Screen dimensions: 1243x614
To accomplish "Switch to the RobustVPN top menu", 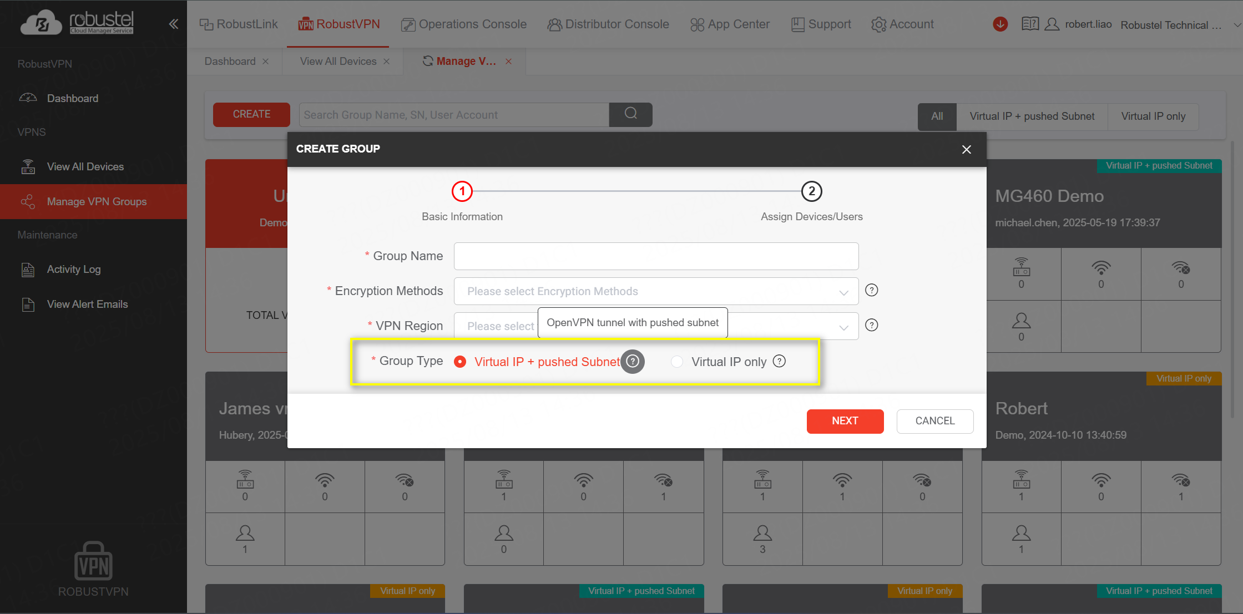I will tap(338, 24).
